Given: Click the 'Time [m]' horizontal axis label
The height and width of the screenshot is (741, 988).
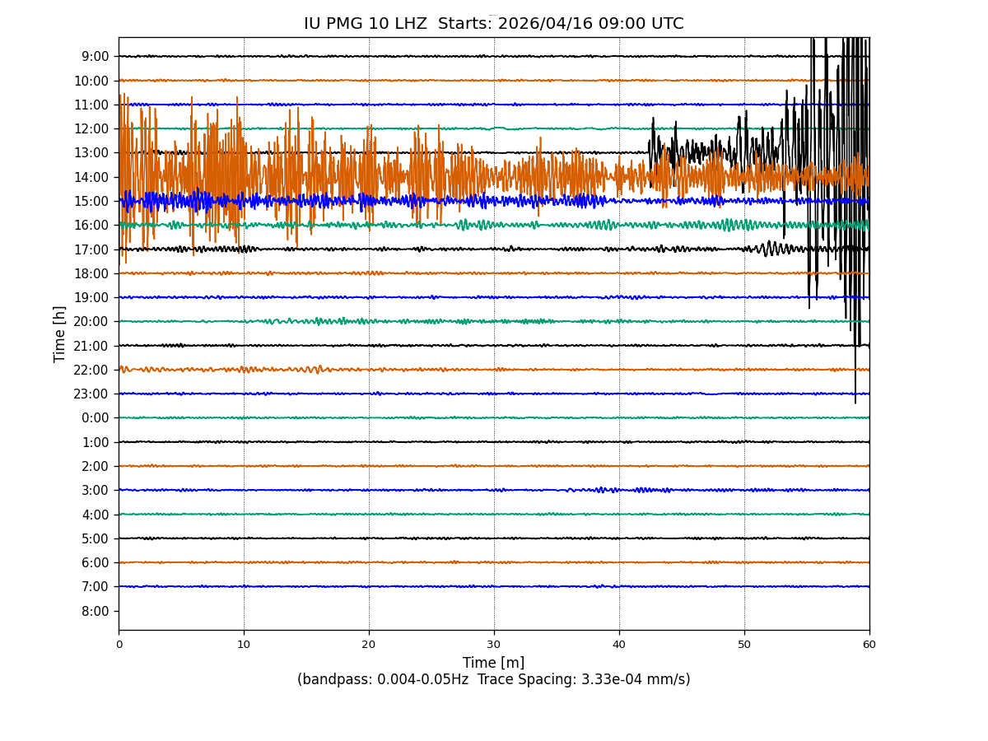Looking at the screenshot, I should tap(493, 663).
